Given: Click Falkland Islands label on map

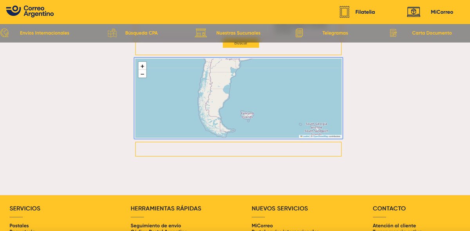Looking at the screenshot, I should (247, 115).
